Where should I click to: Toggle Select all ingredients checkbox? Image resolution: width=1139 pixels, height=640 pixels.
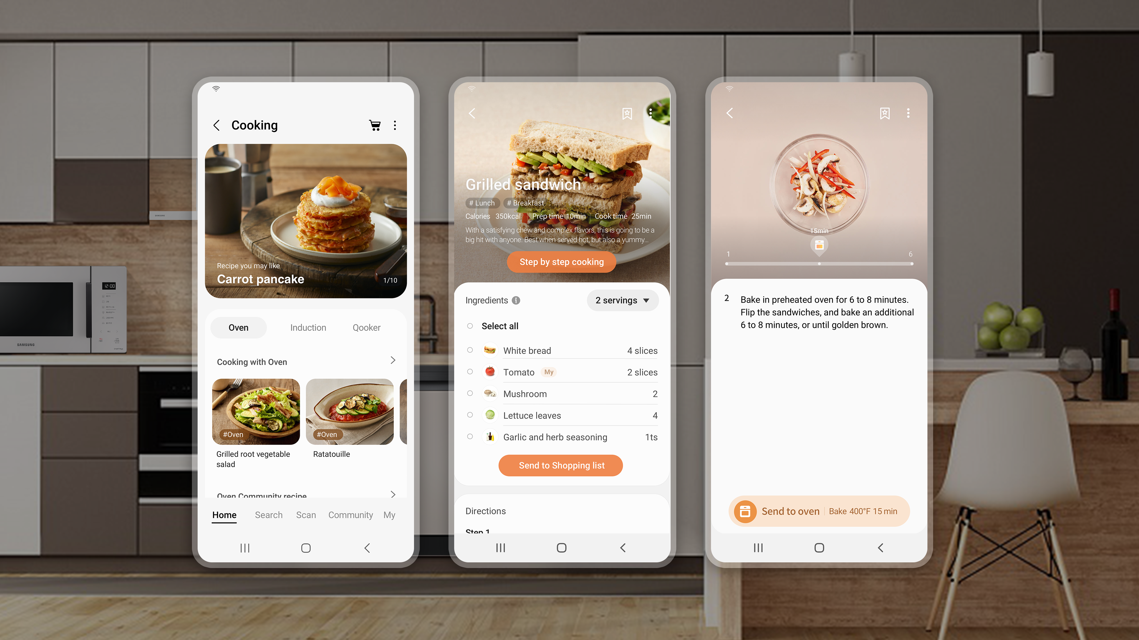click(470, 326)
